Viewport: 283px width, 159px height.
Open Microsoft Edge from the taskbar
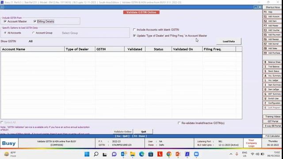(x=141, y=154)
